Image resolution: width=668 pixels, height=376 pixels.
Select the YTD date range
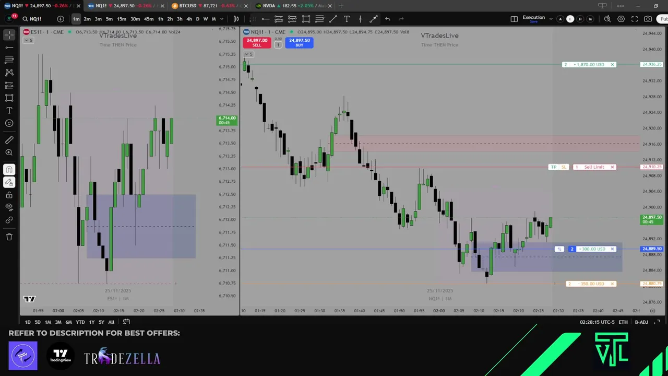tap(80, 322)
